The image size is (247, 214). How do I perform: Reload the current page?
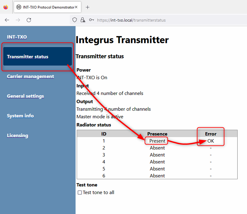[x=29, y=20]
